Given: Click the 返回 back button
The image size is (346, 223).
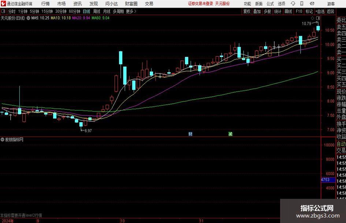Looking at the screenshot, I should [x=330, y=11].
